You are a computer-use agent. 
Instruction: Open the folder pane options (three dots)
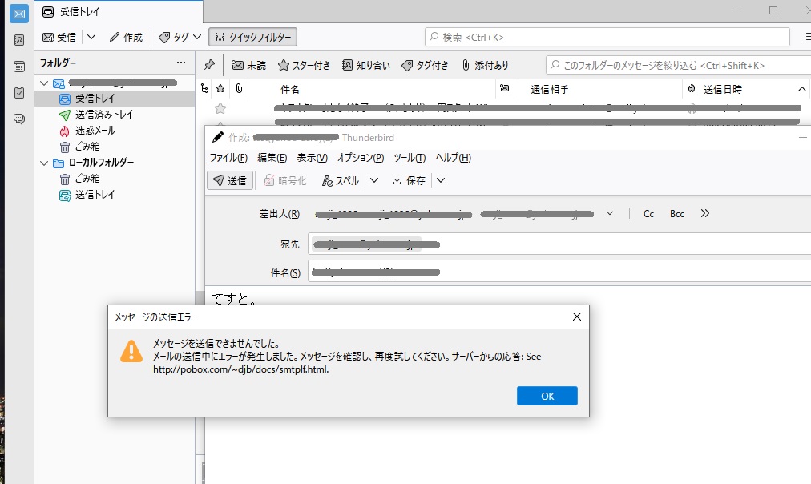tap(181, 63)
